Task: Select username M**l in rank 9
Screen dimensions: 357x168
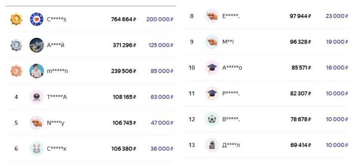Action: click(x=228, y=42)
